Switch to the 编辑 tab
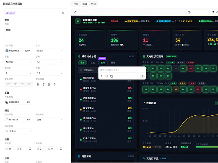Viewport: 218px width, 163px height. (x=85, y=4)
